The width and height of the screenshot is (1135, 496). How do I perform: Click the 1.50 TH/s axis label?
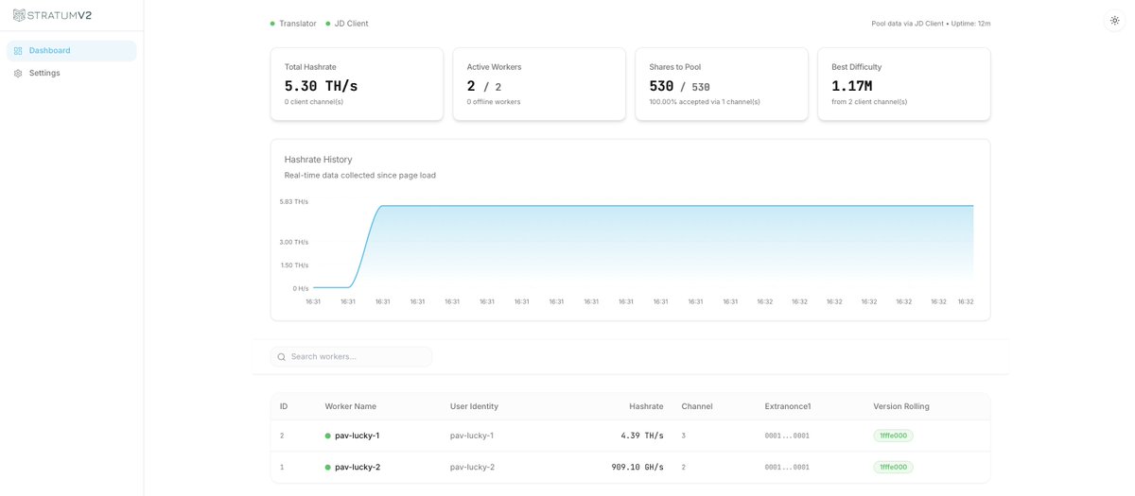coord(294,265)
